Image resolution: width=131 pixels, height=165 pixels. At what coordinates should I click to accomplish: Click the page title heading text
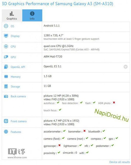pyautogui.click(x=57, y=4)
